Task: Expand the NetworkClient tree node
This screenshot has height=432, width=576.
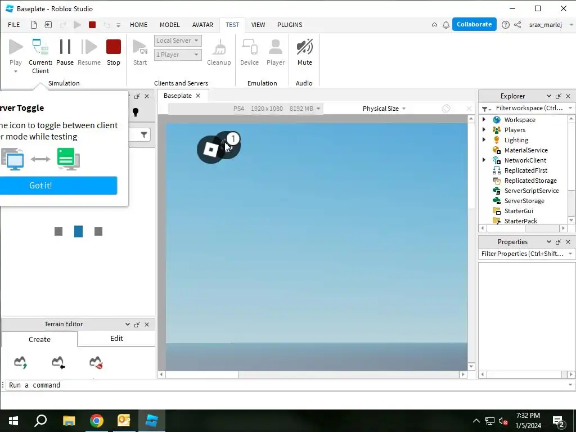Action: click(x=484, y=160)
